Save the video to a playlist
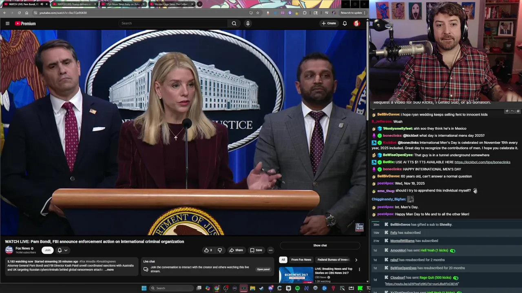Screen dimensions: 522x293 coord(256,250)
